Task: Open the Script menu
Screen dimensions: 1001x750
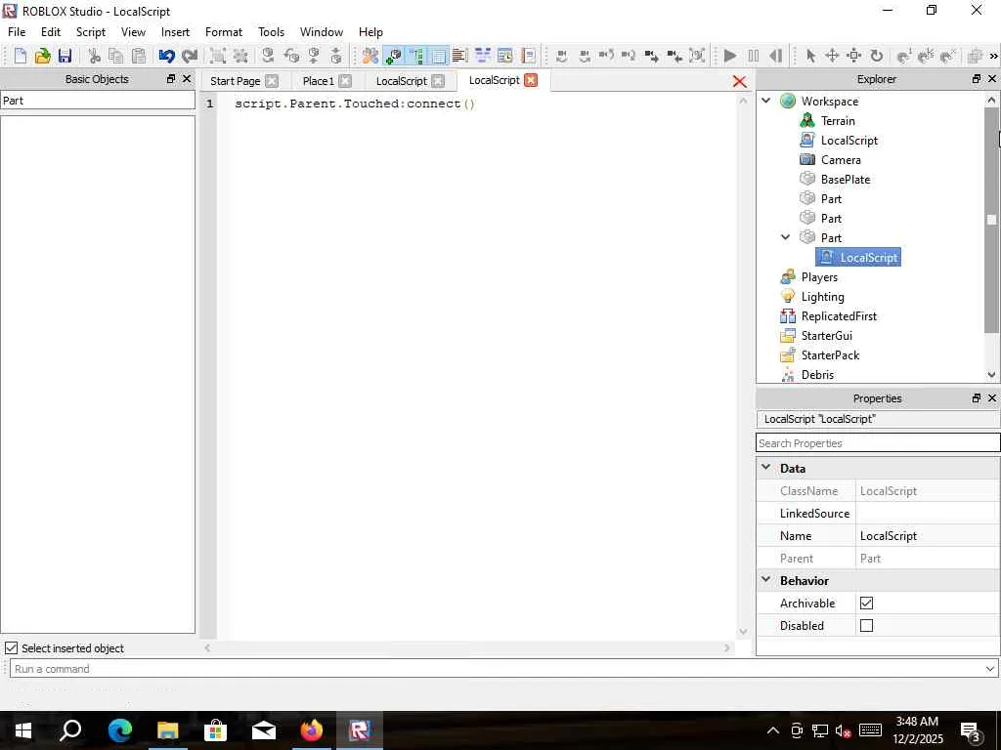Action: coord(91,32)
